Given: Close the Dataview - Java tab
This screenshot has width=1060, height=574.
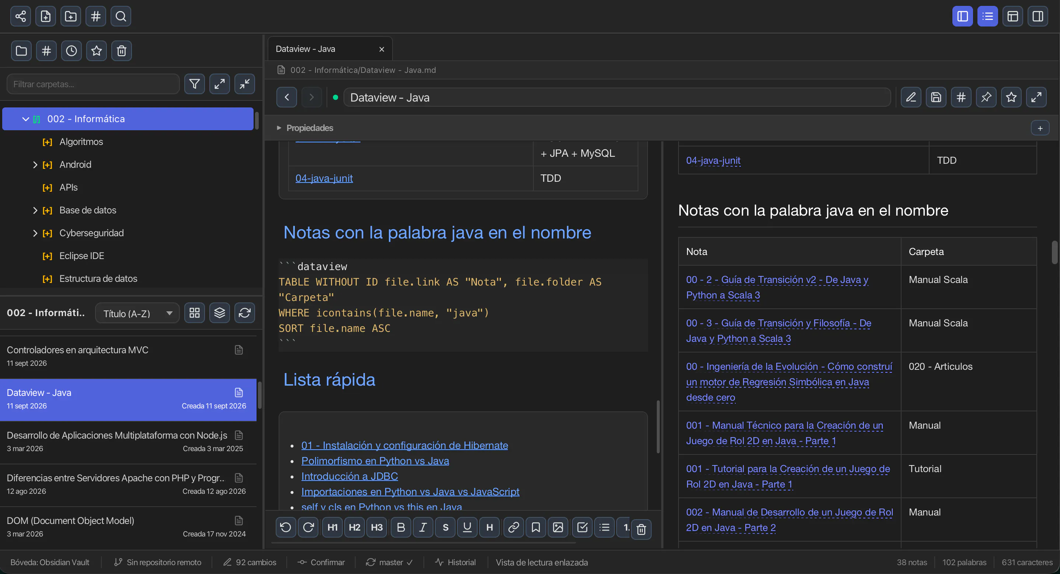Looking at the screenshot, I should pos(381,49).
